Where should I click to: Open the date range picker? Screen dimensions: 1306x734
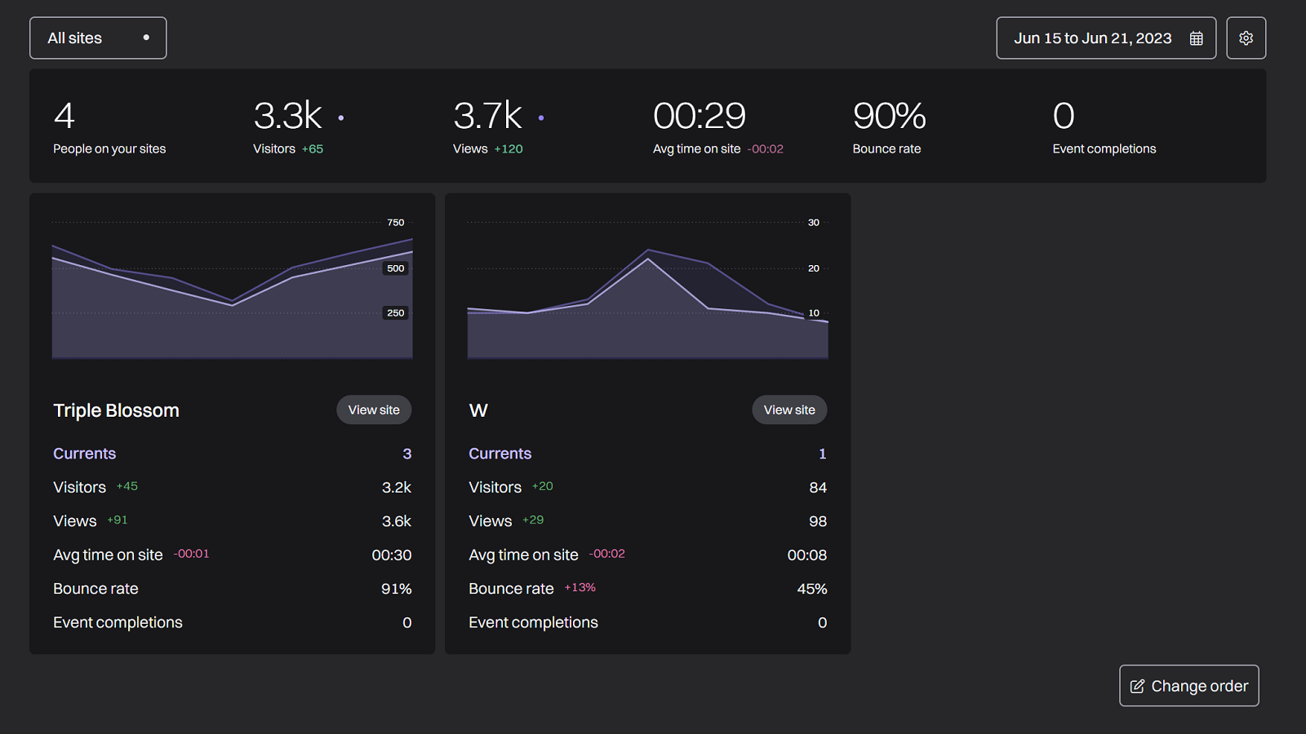[x=1106, y=38]
